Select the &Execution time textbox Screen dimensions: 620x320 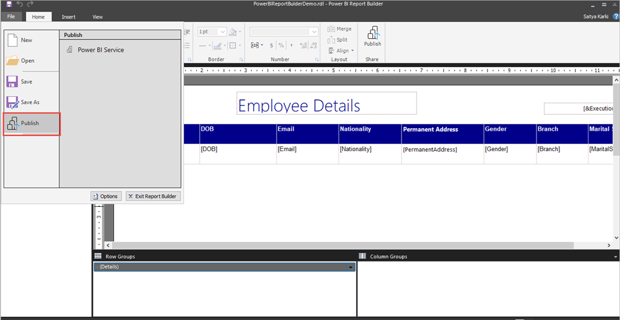[578, 108]
